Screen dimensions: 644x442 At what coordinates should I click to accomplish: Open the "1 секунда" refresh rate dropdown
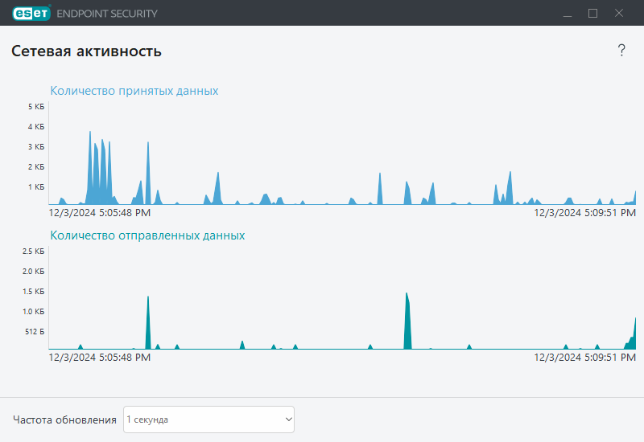[x=208, y=419]
